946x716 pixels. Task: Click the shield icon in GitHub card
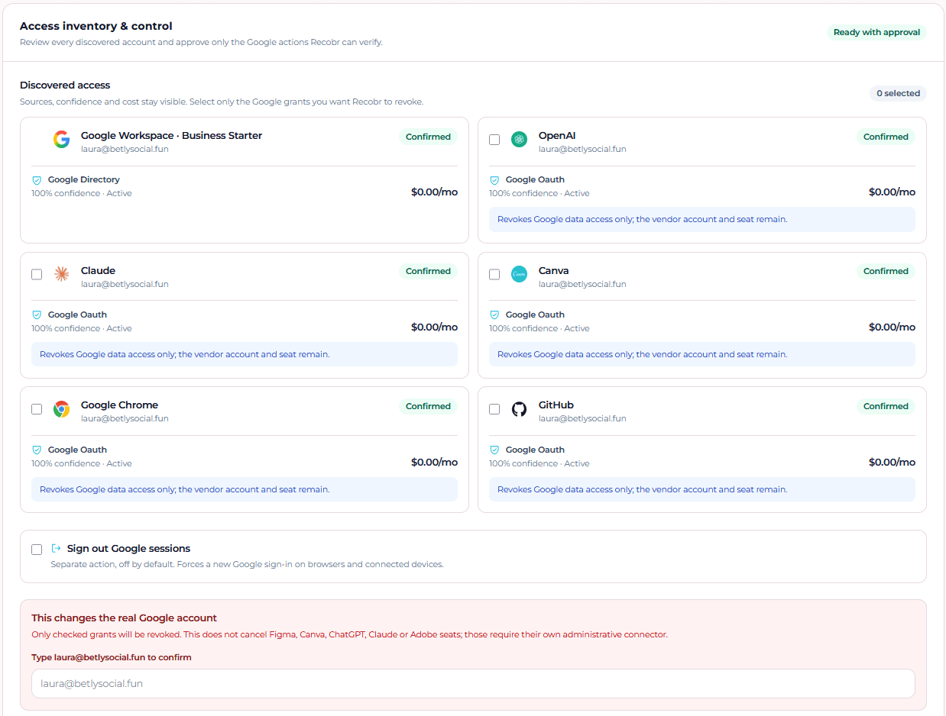[494, 450]
